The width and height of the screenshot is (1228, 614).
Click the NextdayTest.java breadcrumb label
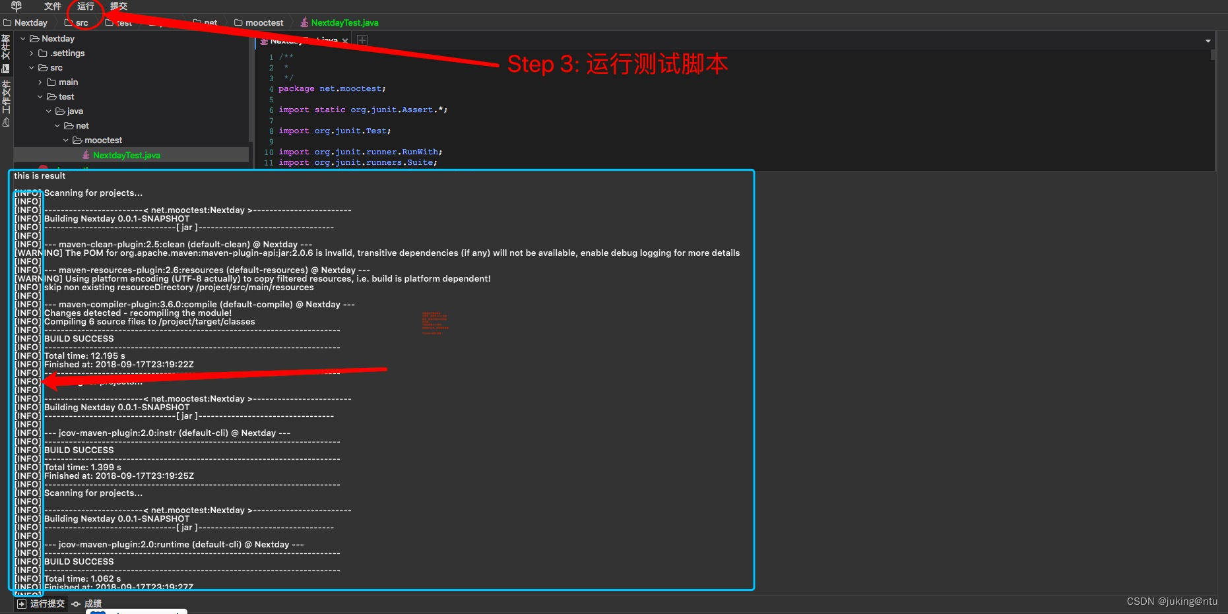tap(344, 22)
